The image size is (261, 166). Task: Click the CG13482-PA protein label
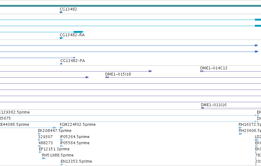73,61
